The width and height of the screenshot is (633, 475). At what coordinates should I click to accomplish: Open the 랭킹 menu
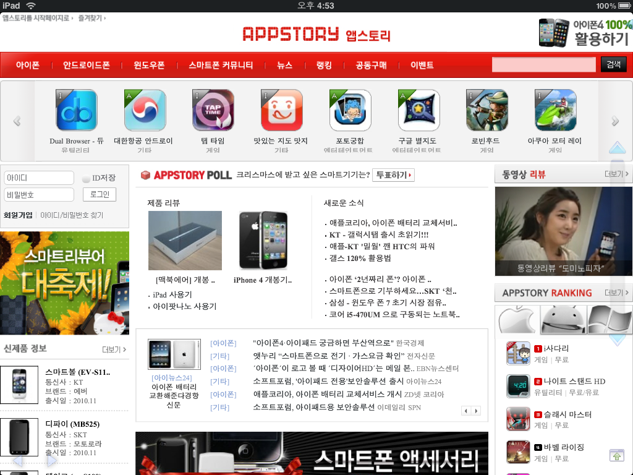click(324, 65)
